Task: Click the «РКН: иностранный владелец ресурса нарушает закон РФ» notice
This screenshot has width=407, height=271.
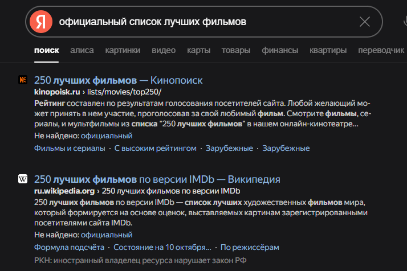Action: pos(140,260)
